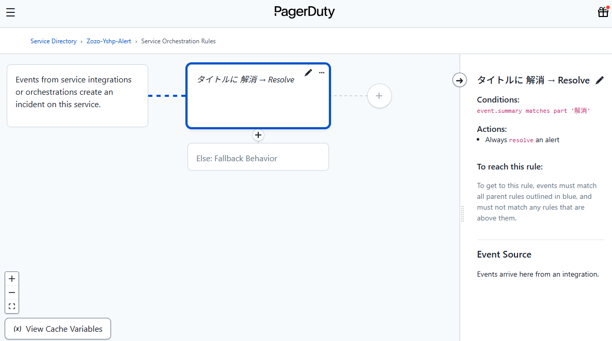Fit the canvas to screen

coord(12,306)
